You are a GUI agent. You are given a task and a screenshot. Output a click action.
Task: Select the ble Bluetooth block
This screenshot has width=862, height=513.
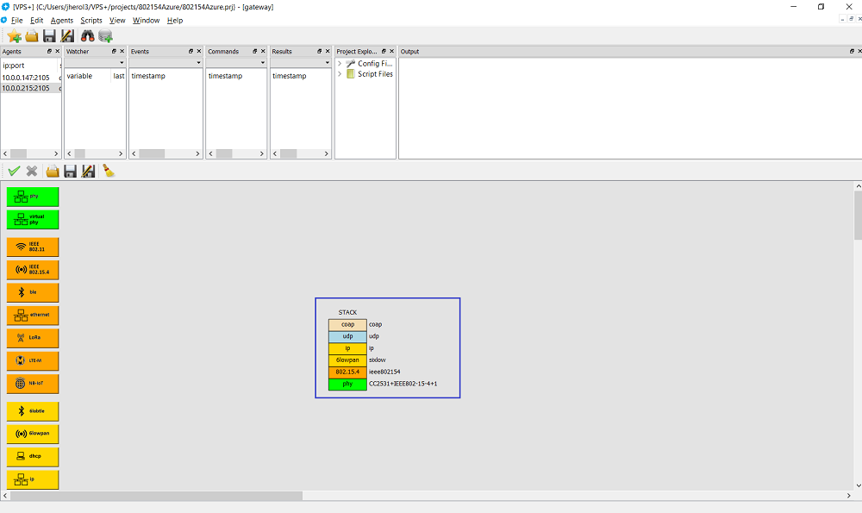click(x=33, y=293)
